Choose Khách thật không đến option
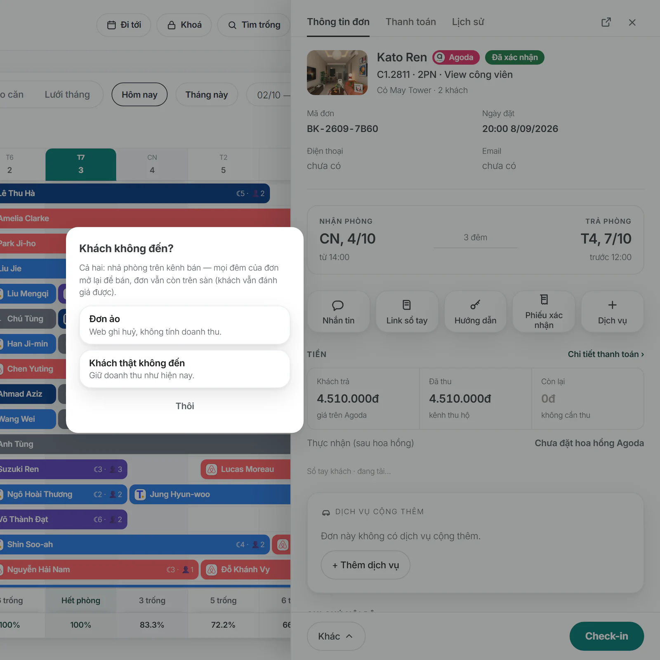This screenshot has height=660, width=660. tap(184, 369)
